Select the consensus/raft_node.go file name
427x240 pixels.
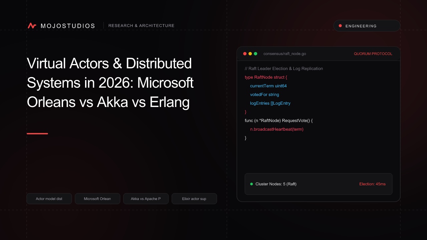coord(285,54)
